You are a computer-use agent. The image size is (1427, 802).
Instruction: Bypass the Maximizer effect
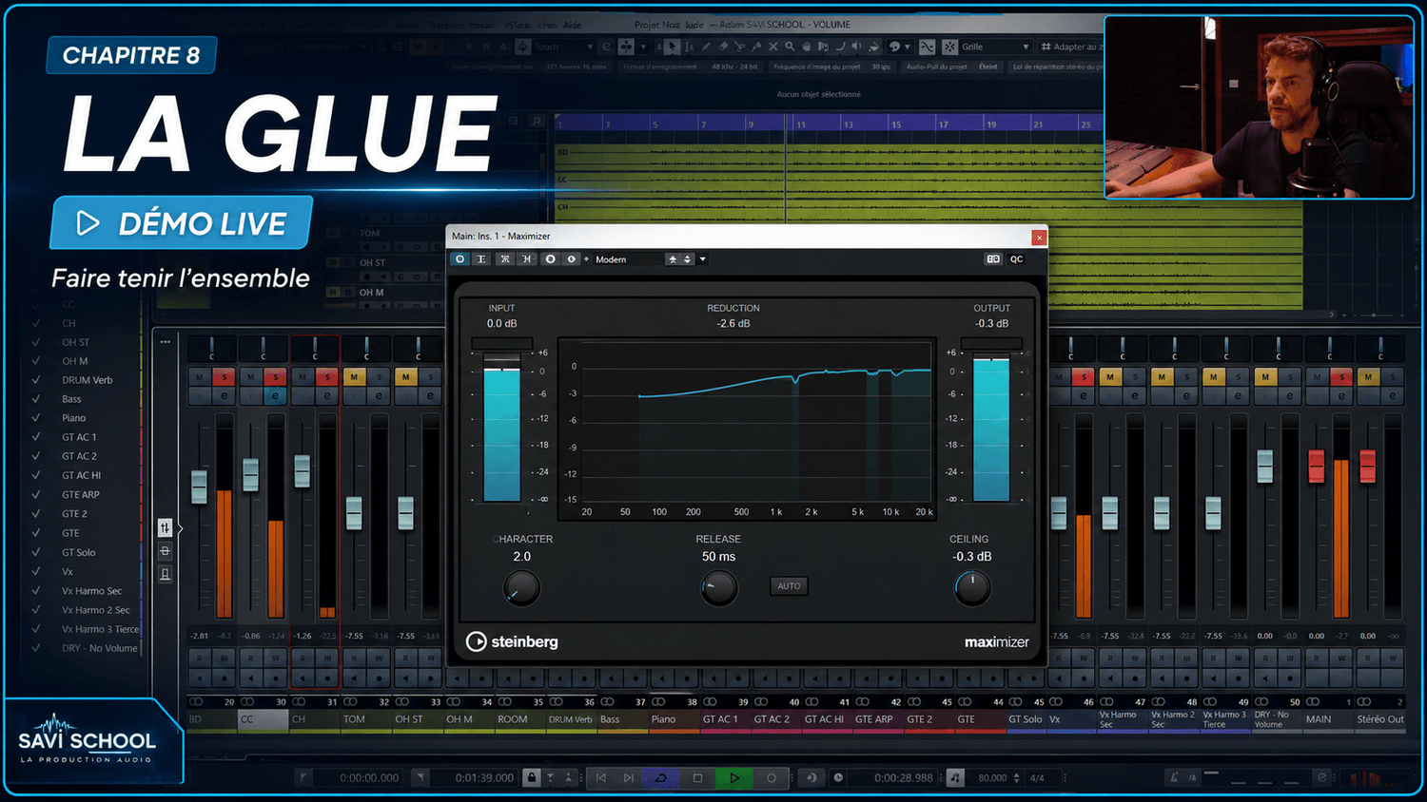pyautogui.click(x=481, y=259)
